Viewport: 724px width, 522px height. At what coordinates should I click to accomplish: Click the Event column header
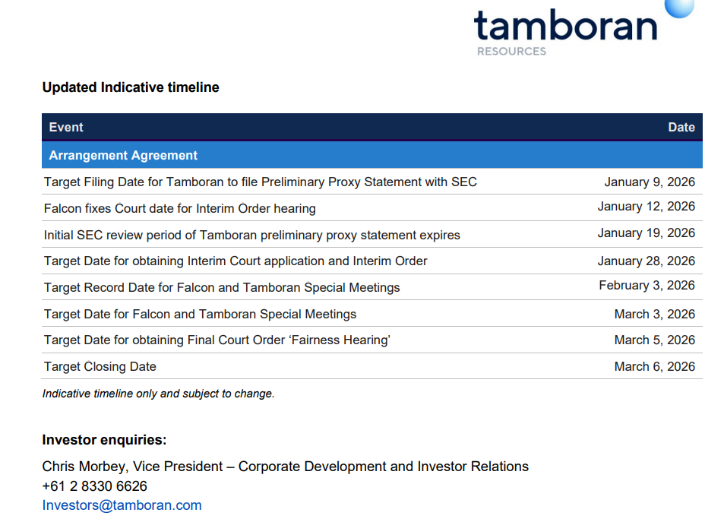point(66,128)
